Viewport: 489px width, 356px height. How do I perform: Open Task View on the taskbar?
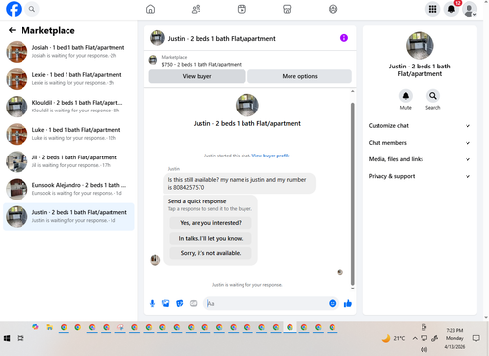coord(21,338)
